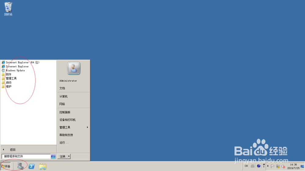Open the 运行... Run dialog entry
This screenshot has height=171, width=305.
point(64,143)
